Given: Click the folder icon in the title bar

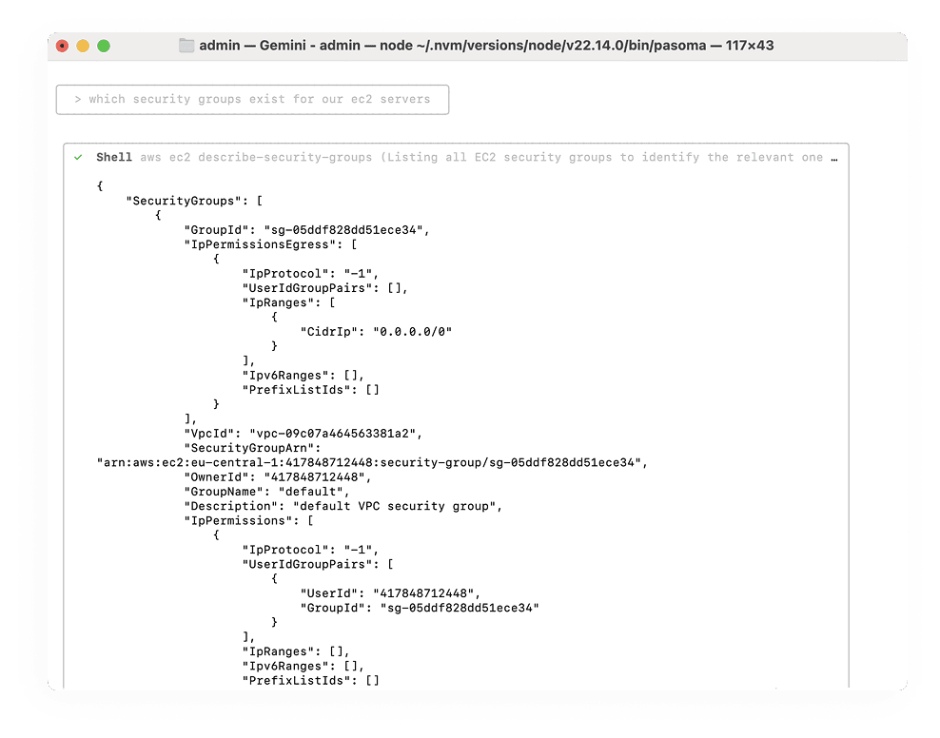Looking at the screenshot, I should tap(186, 46).
